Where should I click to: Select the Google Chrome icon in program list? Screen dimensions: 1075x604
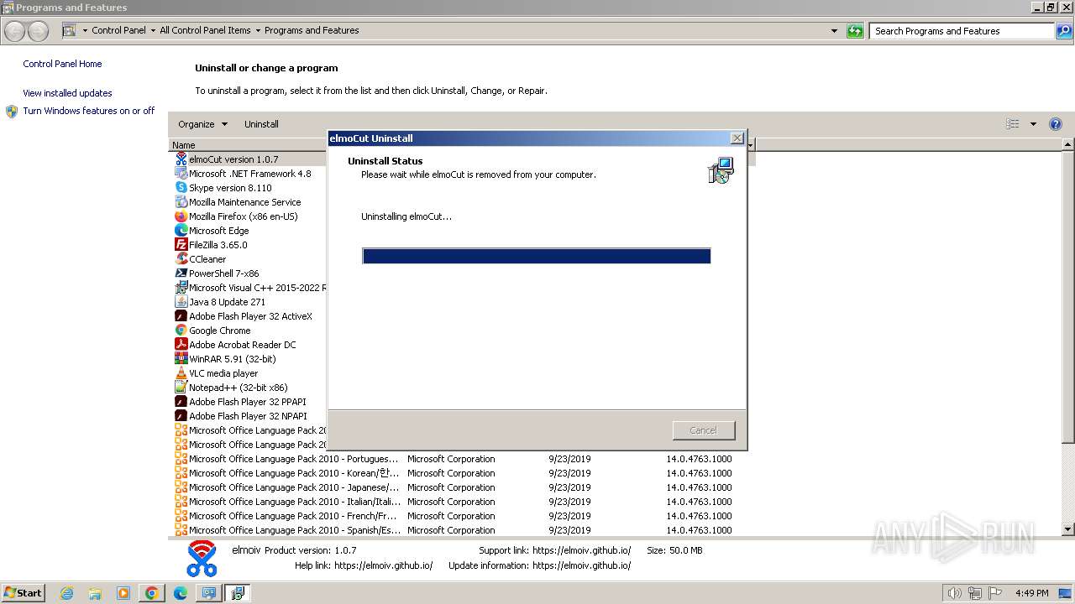click(x=181, y=331)
